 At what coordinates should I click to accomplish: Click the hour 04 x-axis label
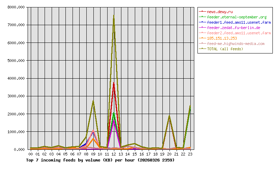(x=58, y=154)
